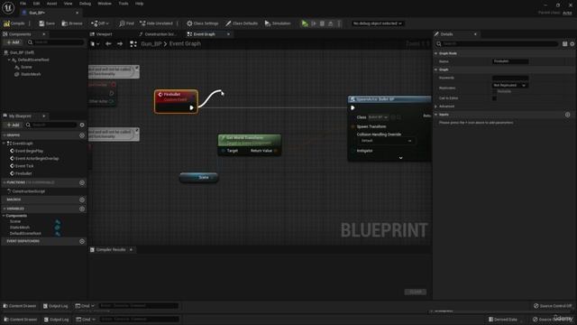The height and width of the screenshot is (325, 577).
Task: Open the Replicates dropdown
Action: (509, 85)
